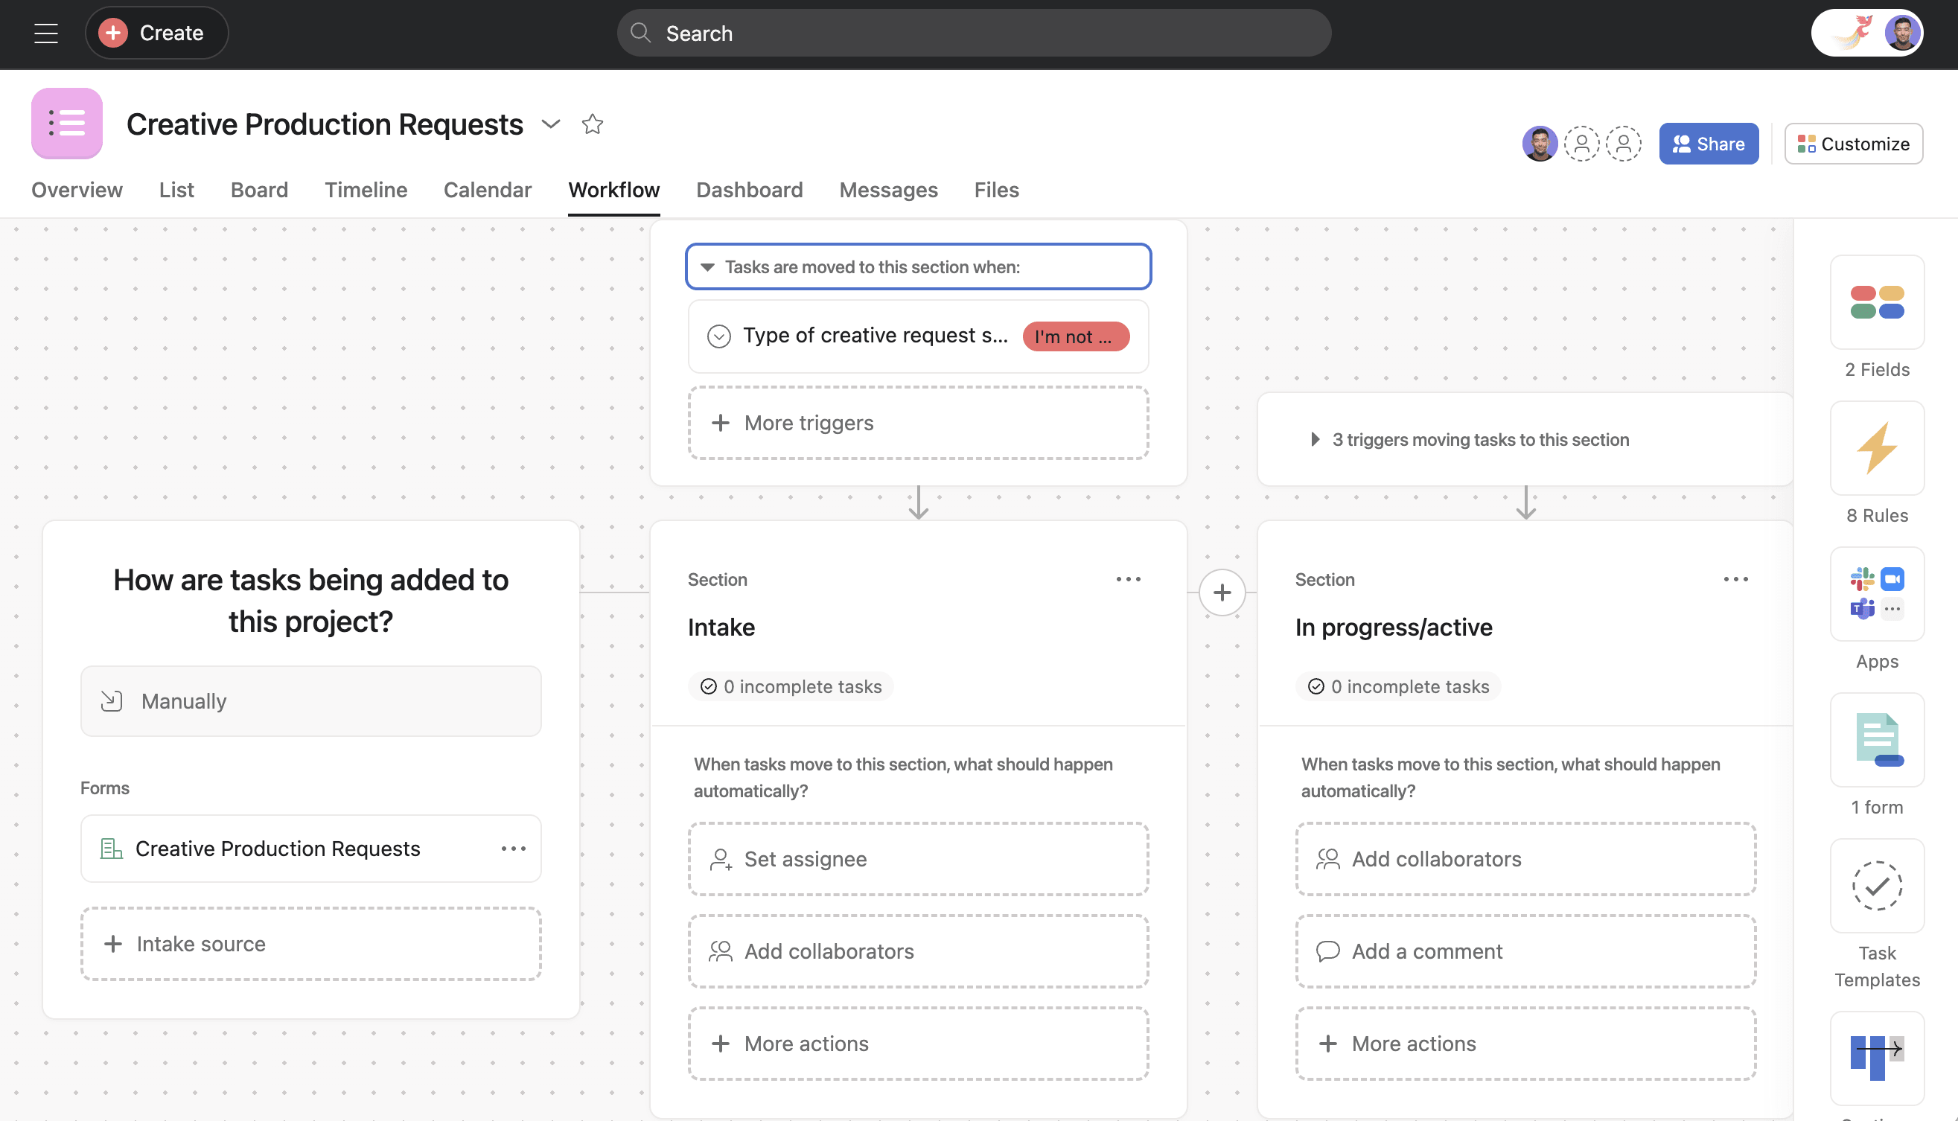Image resolution: width=1958 pixels, height=1121 pixels.
Task: Open the Sections icon at sidebar bottom
Action: 1876,1058
